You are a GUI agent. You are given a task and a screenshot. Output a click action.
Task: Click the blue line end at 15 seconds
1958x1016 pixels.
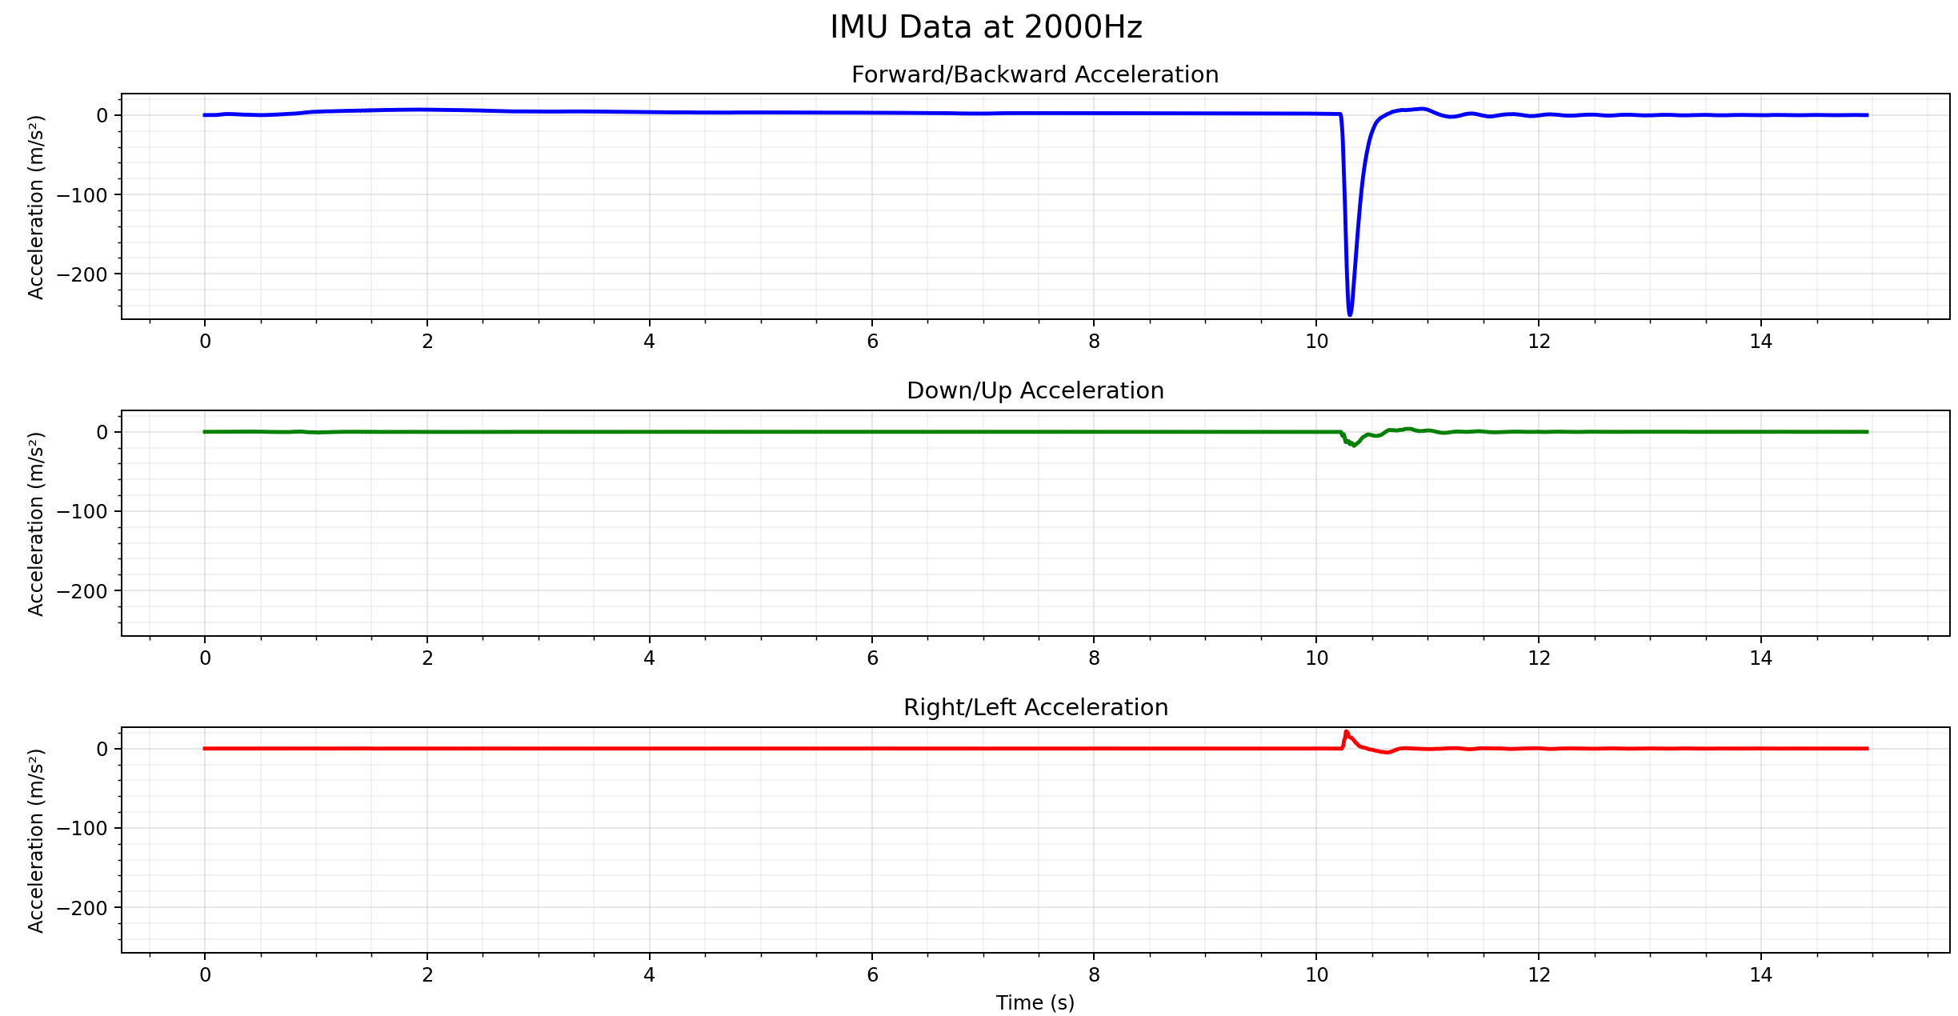[x=1867, y=115]
